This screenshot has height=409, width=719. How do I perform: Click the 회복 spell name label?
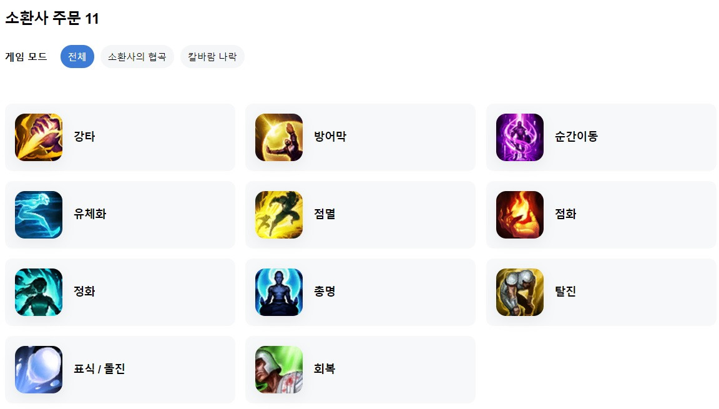point(325,368)
